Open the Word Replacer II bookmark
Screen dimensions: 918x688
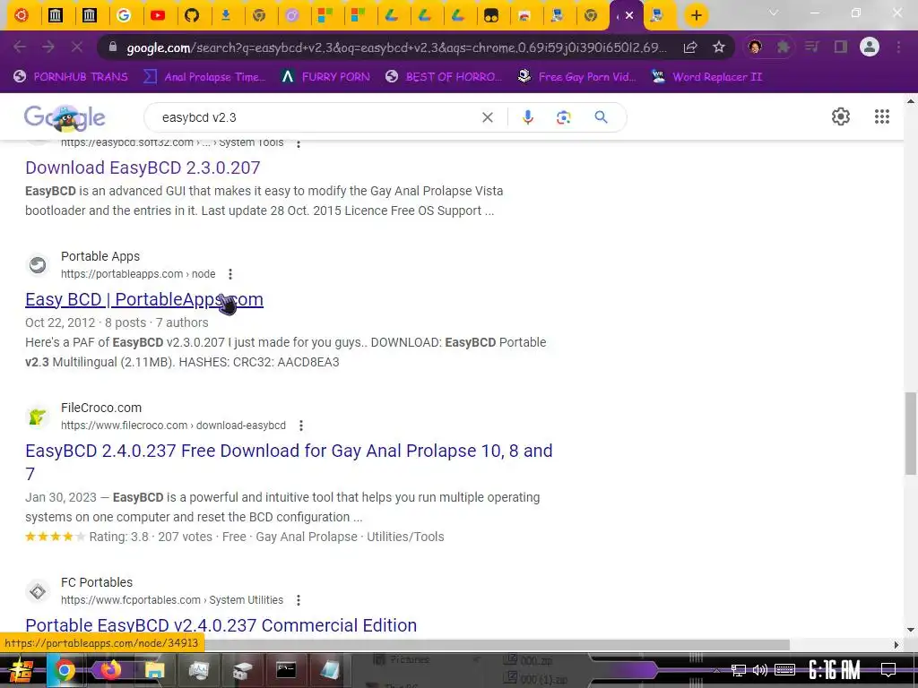point(708,77)
